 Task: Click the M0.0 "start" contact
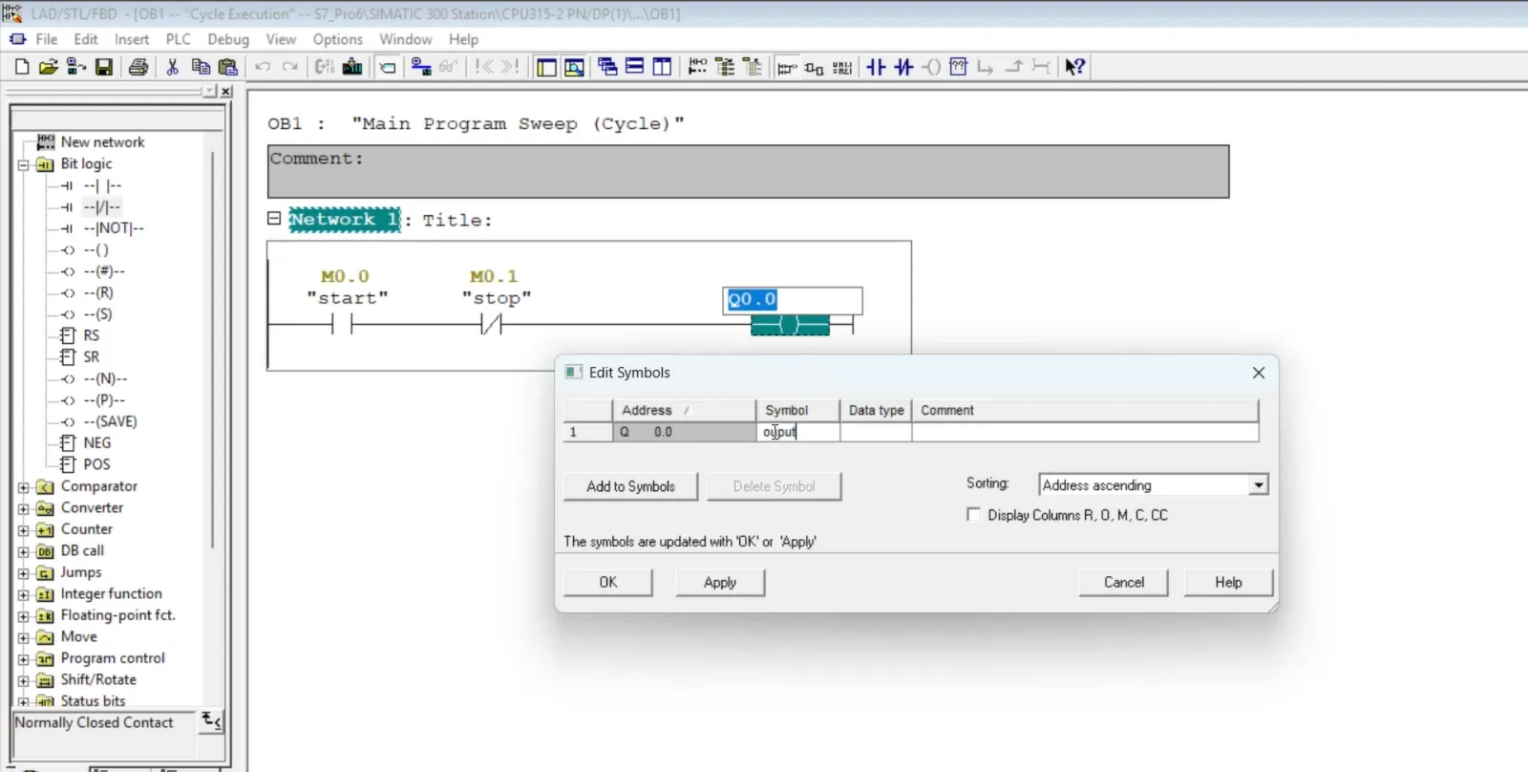click(342, 325)
